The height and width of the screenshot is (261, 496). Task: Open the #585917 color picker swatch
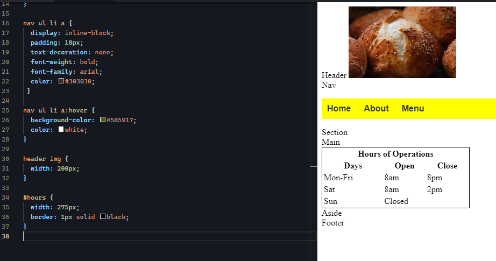point(103,120)
